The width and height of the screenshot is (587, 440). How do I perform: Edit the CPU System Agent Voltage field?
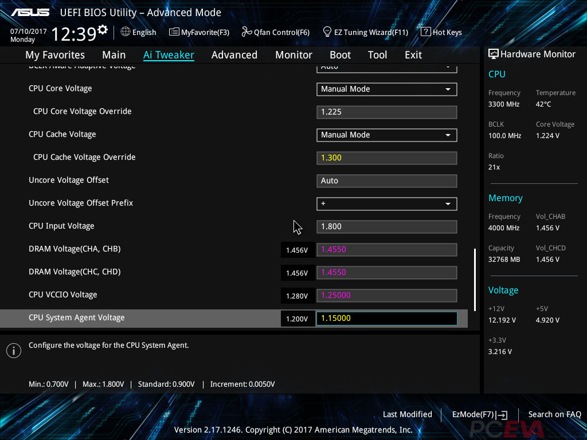pos(387,319)
